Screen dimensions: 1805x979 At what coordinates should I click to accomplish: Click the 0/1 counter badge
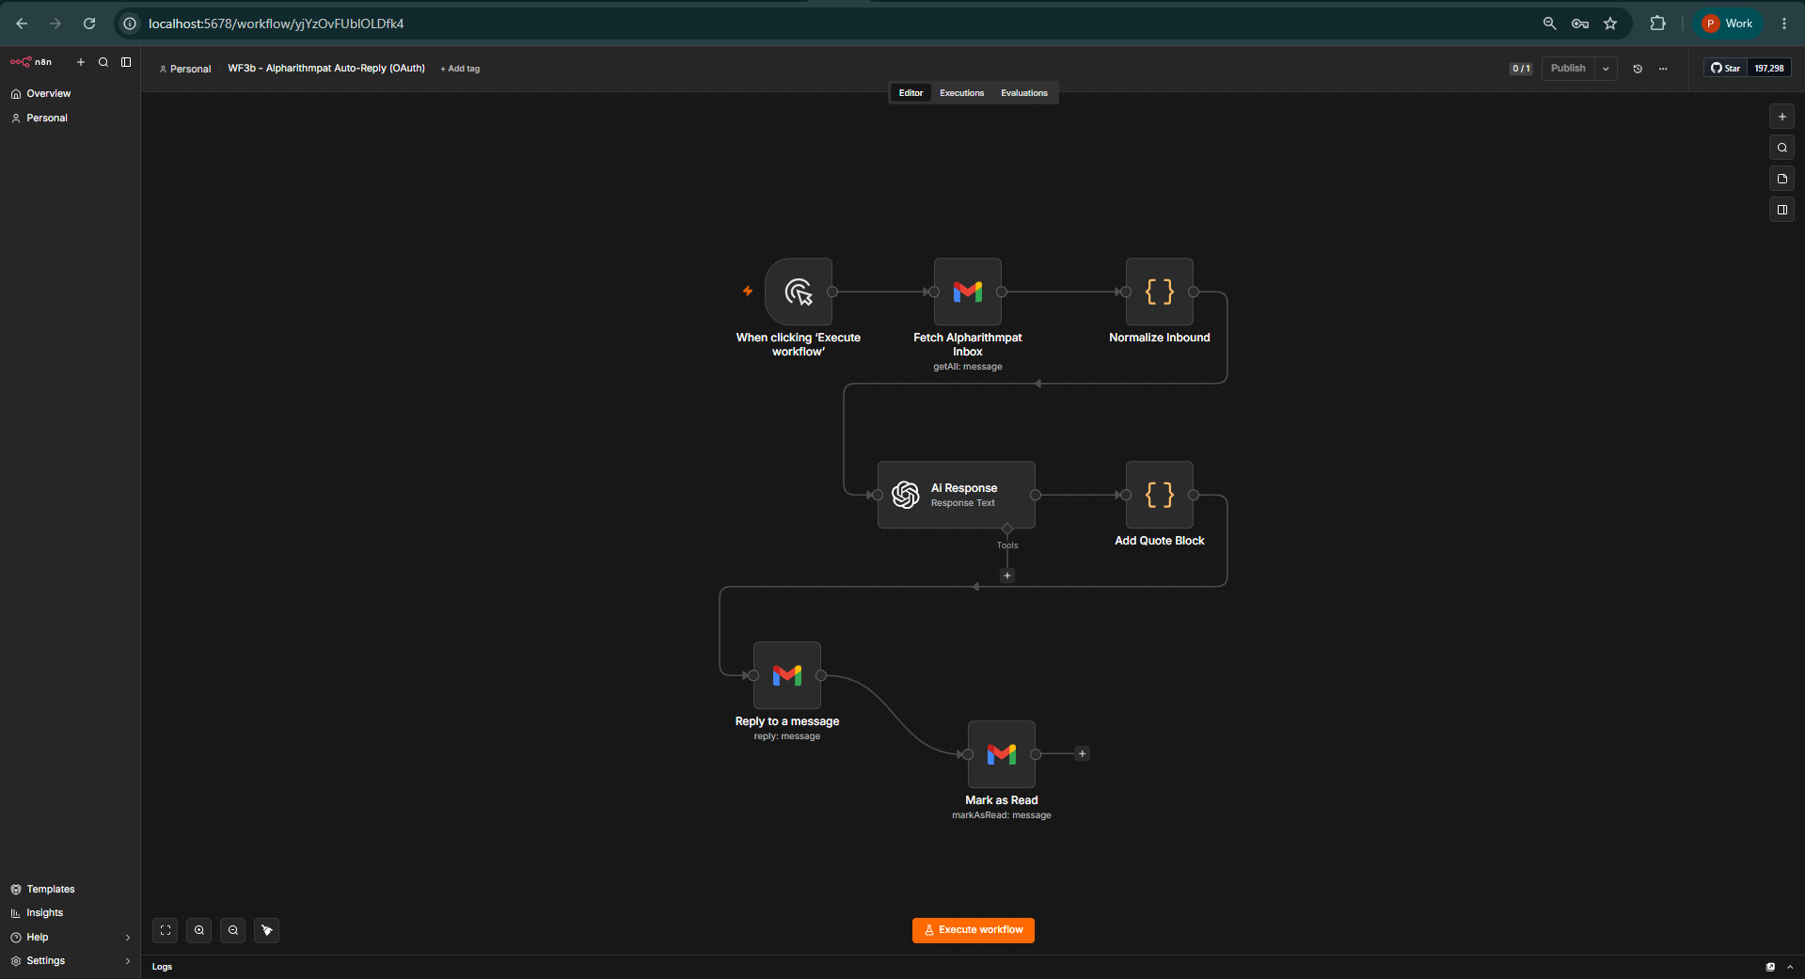click(x=1521, y=69)
